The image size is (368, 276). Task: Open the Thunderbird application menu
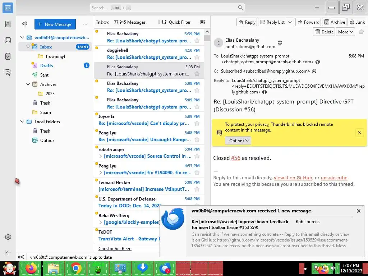click(x=317, y=8)
